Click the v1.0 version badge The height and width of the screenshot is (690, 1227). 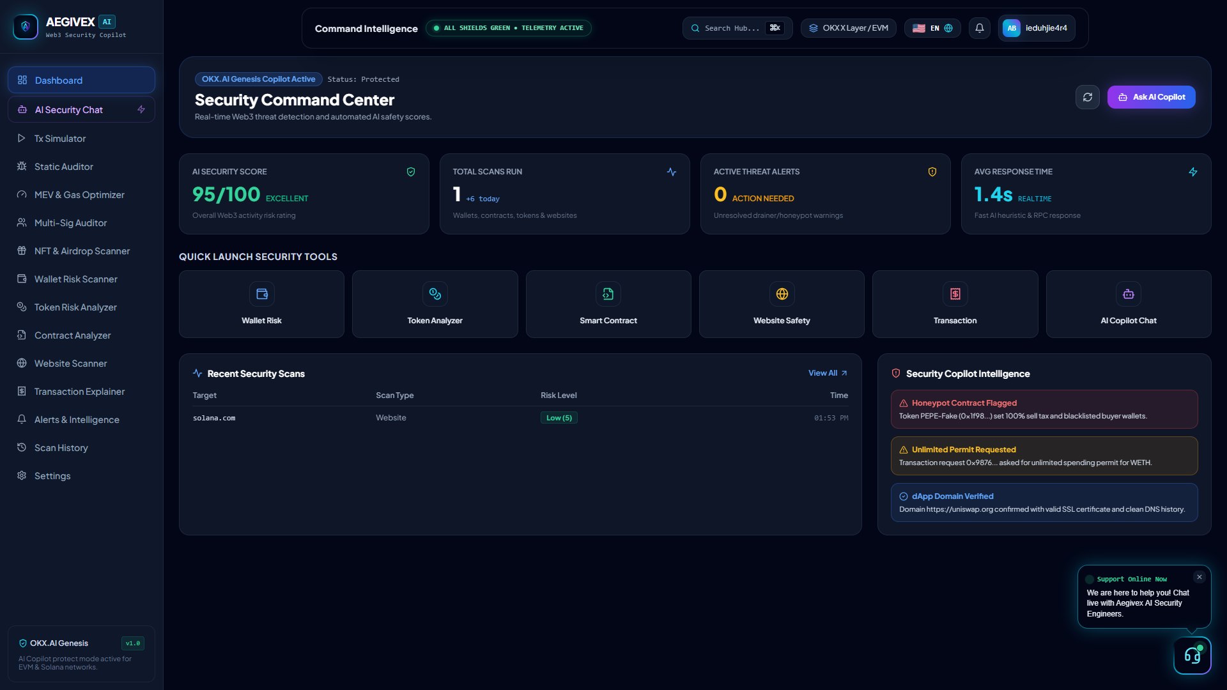[x=133, y=643]
